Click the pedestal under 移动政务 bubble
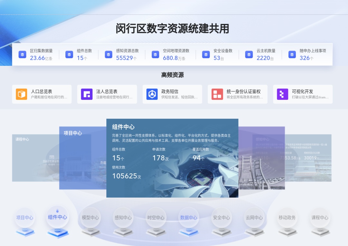The height and width of the screenshot is (246, 348). coord(287,232)
